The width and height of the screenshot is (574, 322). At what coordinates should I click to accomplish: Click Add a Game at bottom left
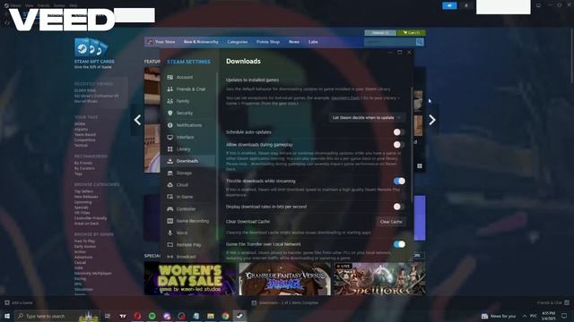(19, 302)
